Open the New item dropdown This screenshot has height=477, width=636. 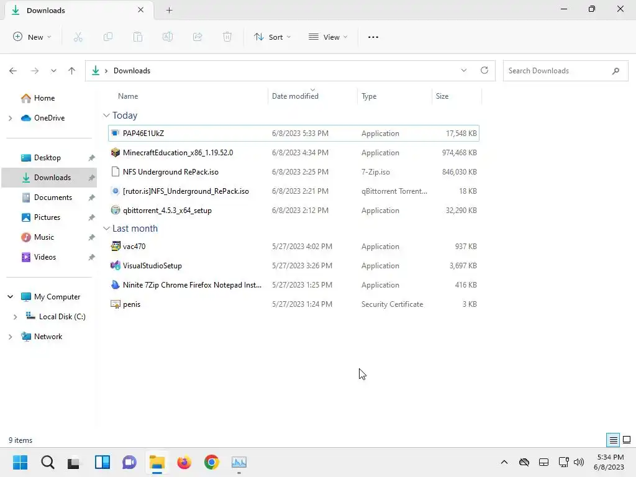[x=32, y=37]
